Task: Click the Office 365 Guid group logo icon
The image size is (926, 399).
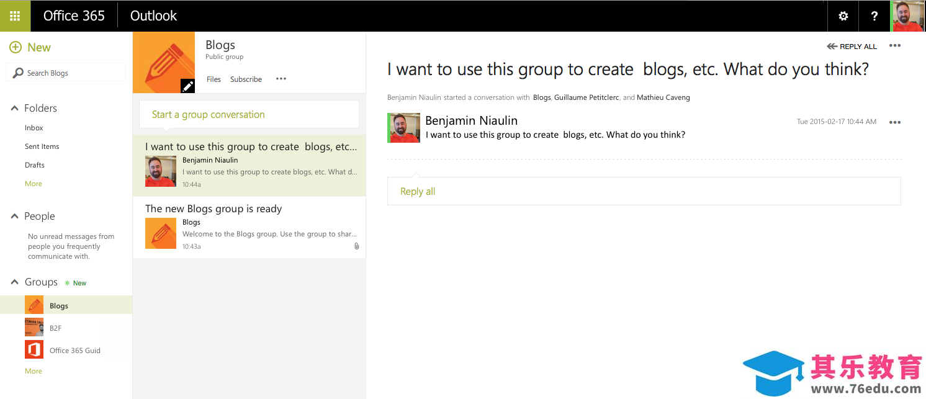Action: [x=34, y=349]
